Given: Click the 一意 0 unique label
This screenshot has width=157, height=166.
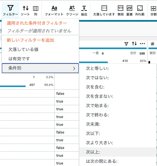Looking at the screenshot, I should tap(98, 53).
